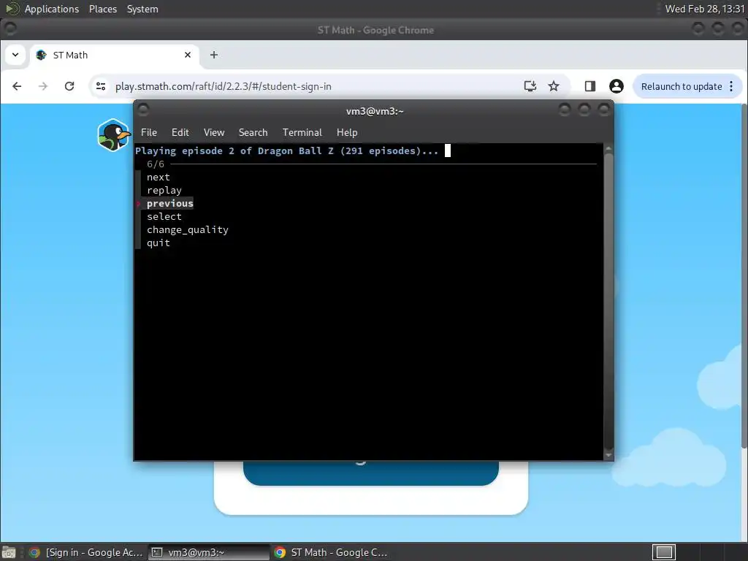
Task: Open the Chrome profile avatar
Action: (x=617, y=86)
